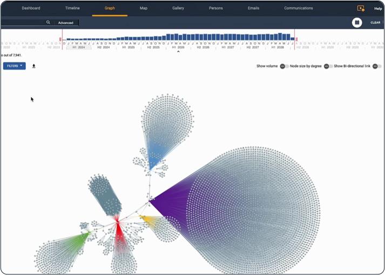This screenshot has width=385, height=275.
Task: Toggle the Show volume switch
Action: 283,66
